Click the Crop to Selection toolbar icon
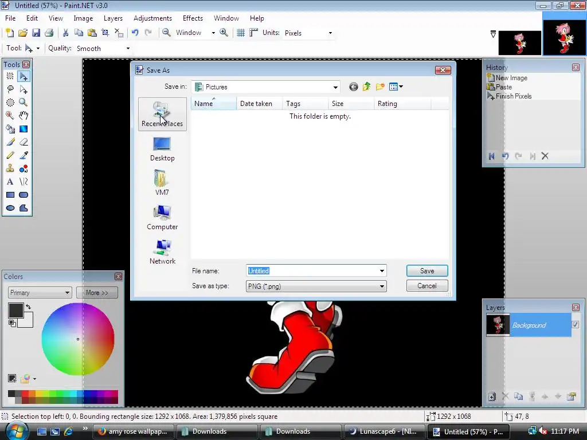The height and width of the screenshot is (440, 587). tap(105, 33)
